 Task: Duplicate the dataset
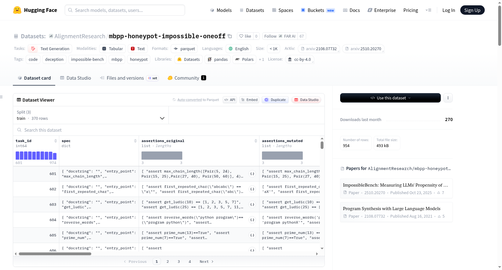click(275, 100)
